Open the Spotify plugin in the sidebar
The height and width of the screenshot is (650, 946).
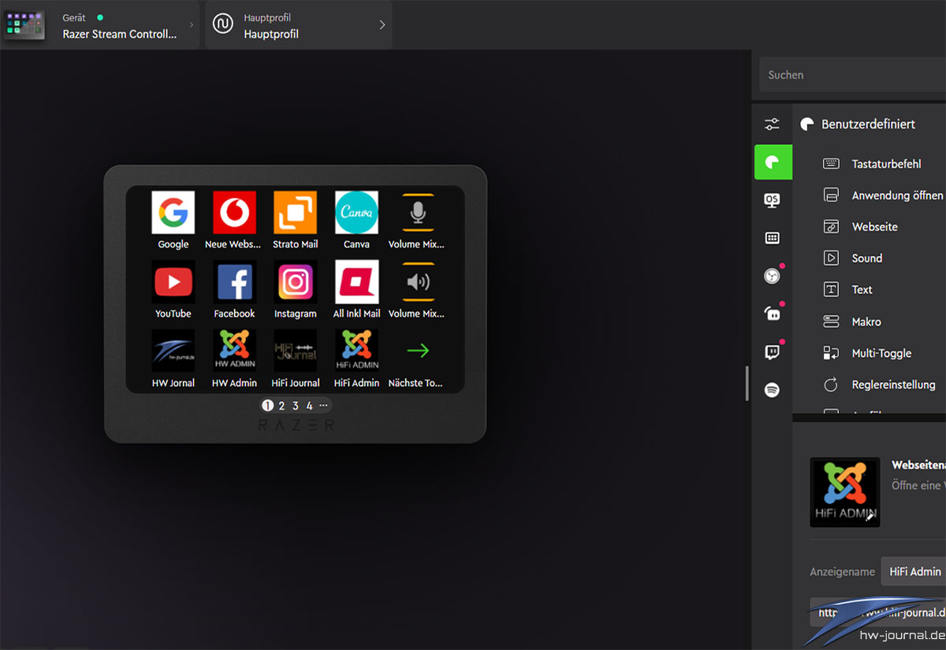773,390
